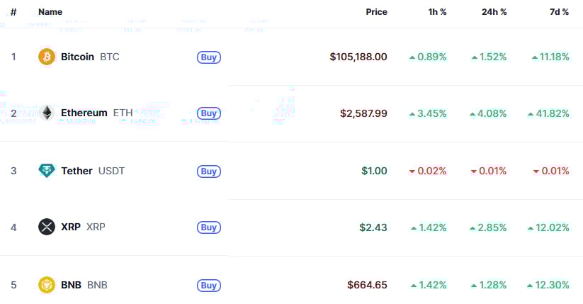Open the BNB coin name link
This screenshot has height=304, width=583.
[x=71, y=285]
